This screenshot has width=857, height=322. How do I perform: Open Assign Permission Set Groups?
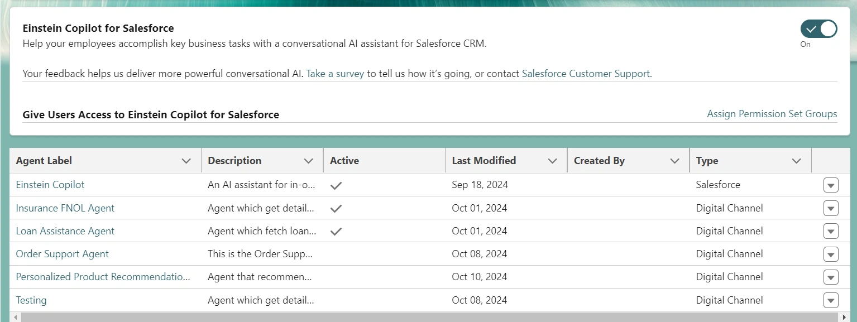coord(772,114)
